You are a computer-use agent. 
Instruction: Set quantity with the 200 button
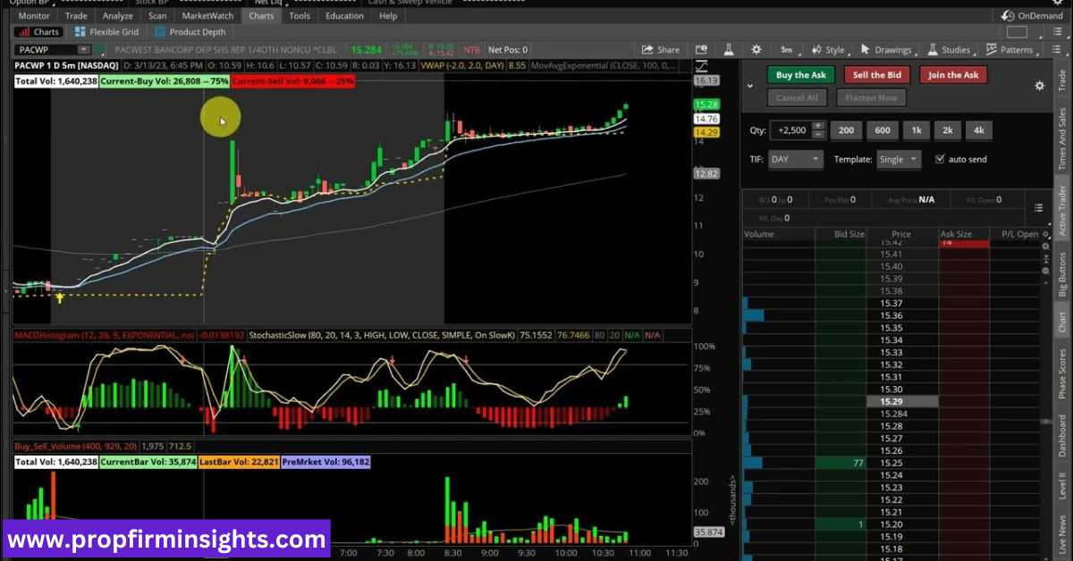coord(846,130)
